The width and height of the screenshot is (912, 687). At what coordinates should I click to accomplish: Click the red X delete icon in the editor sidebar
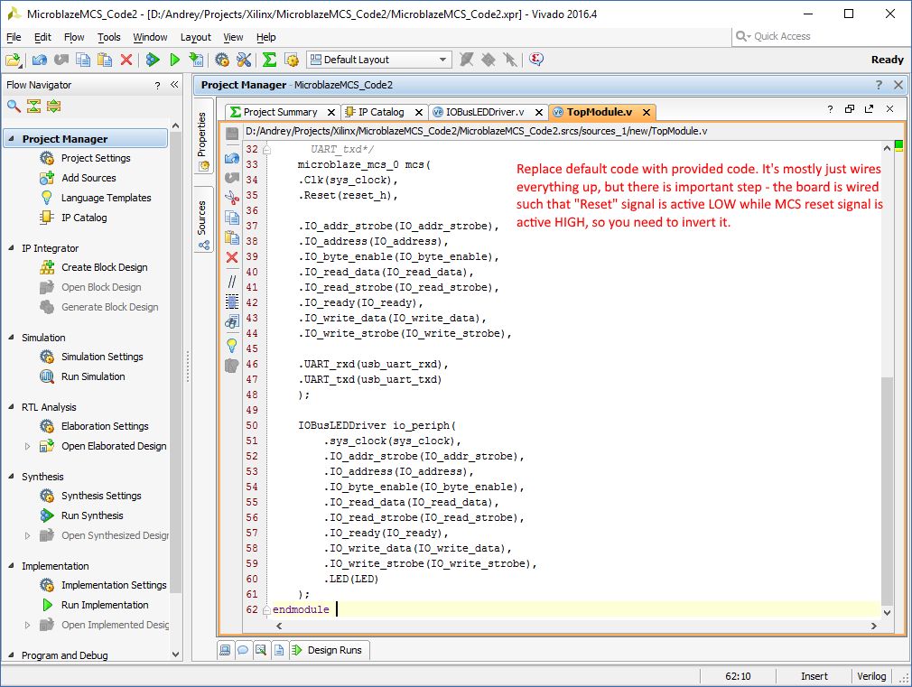click(x=232, y=258)
